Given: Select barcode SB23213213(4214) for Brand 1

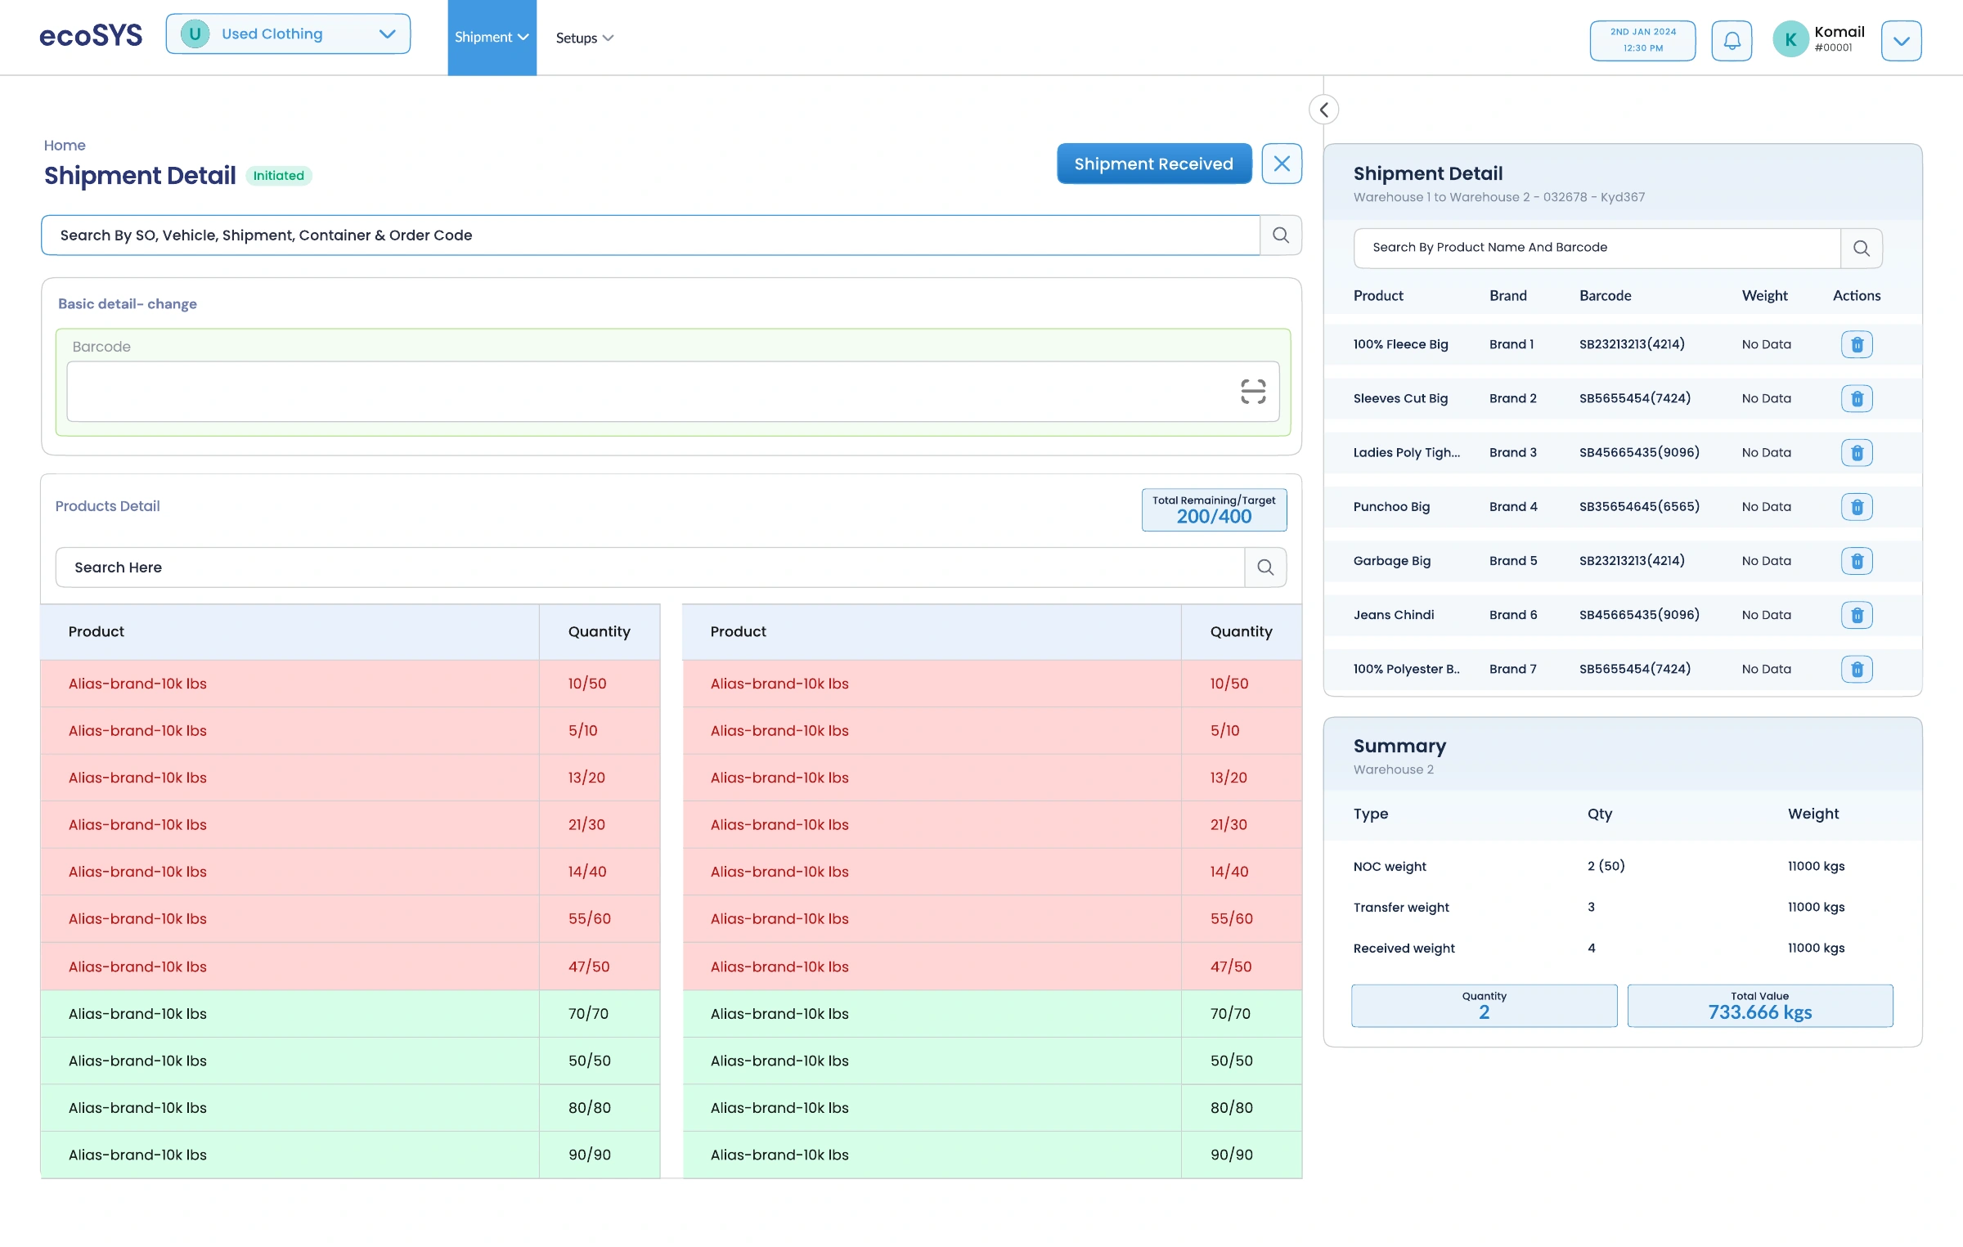Looking at the screenshot, I should point(1632,344).
